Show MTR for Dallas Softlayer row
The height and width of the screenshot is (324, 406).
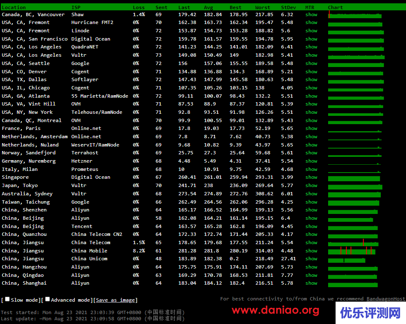311,79
